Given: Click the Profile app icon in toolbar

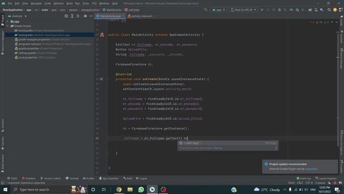Looking at the screenshot, I should (x=291, y=10).
